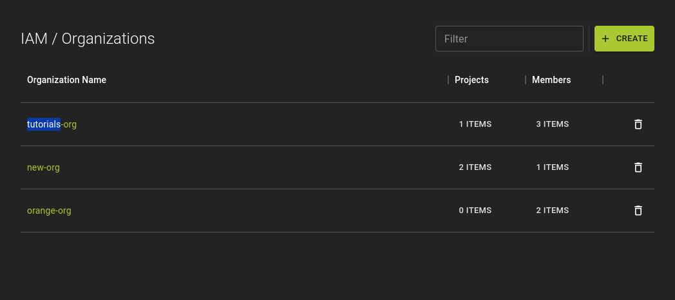Open the tutorials-org organization link

click(x=52, y=124)
